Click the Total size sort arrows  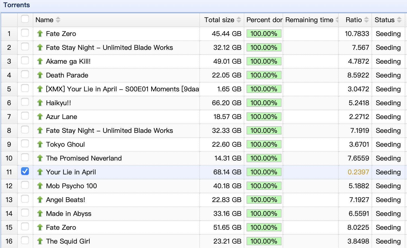[239, 20]
